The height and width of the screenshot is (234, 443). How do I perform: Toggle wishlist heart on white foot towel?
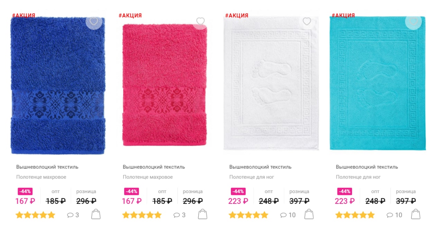[307, 21]
